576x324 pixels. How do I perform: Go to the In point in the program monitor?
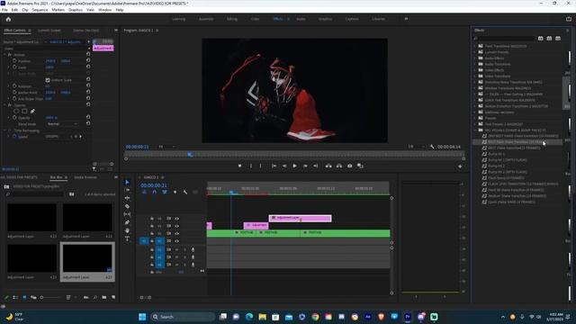coord(274,166)
